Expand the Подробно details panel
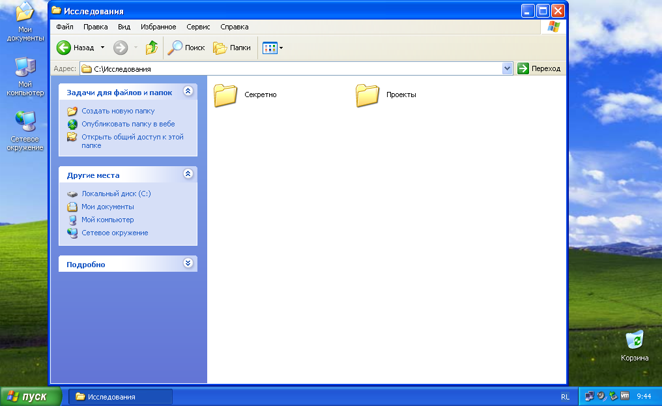This screenshot has height=406, width=662. 188,263
